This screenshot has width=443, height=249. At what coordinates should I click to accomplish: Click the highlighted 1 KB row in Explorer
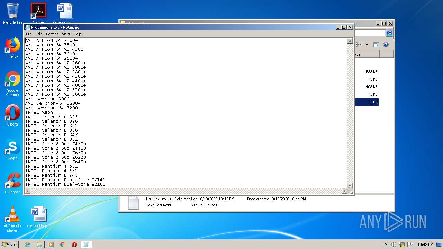click(367, 102)
